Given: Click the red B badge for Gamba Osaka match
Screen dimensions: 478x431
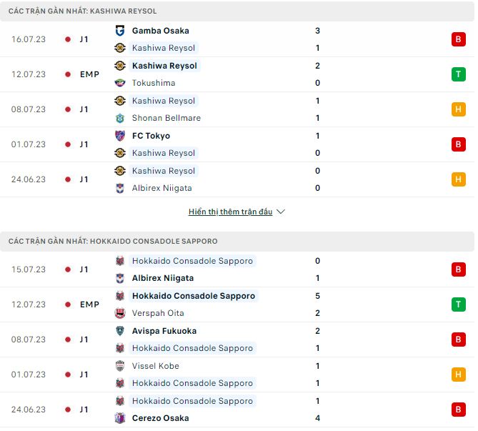Looking at the screenshot, I should coord(458,39).
